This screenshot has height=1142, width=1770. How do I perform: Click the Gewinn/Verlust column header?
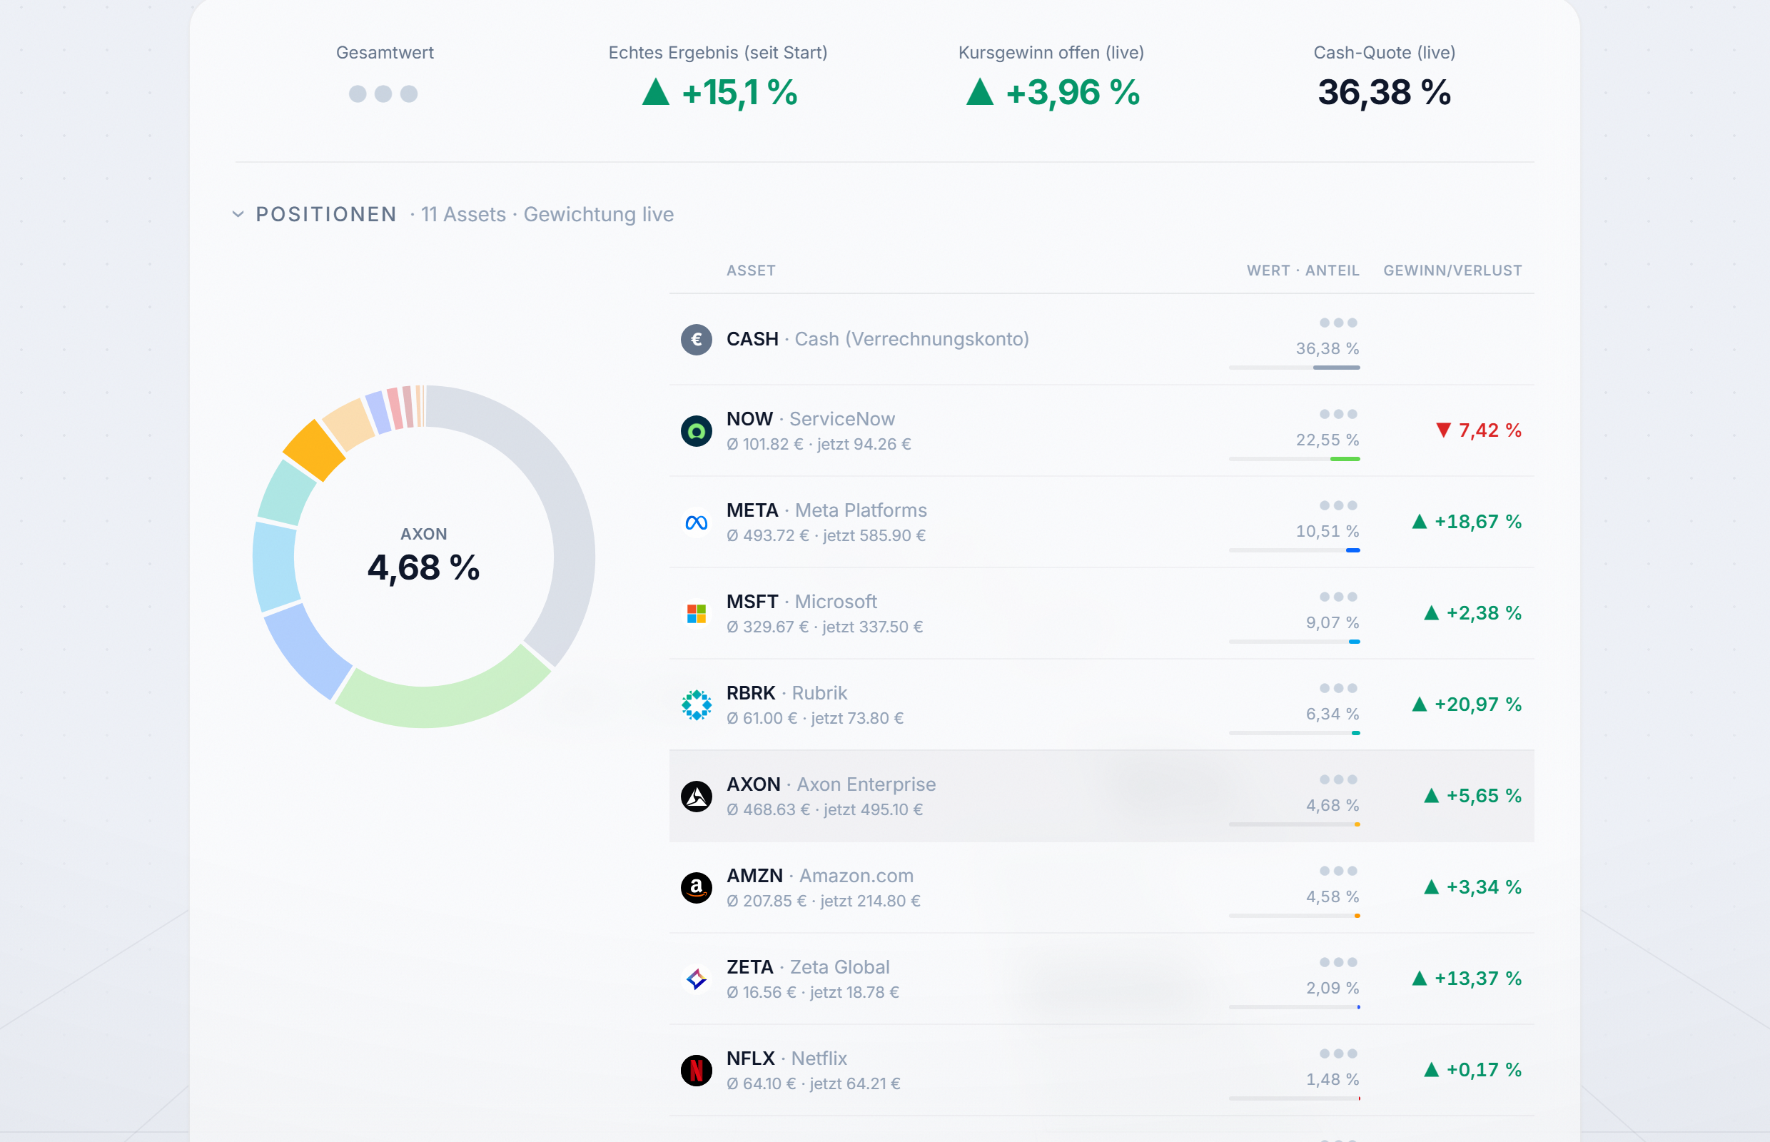coord(1452,271)
